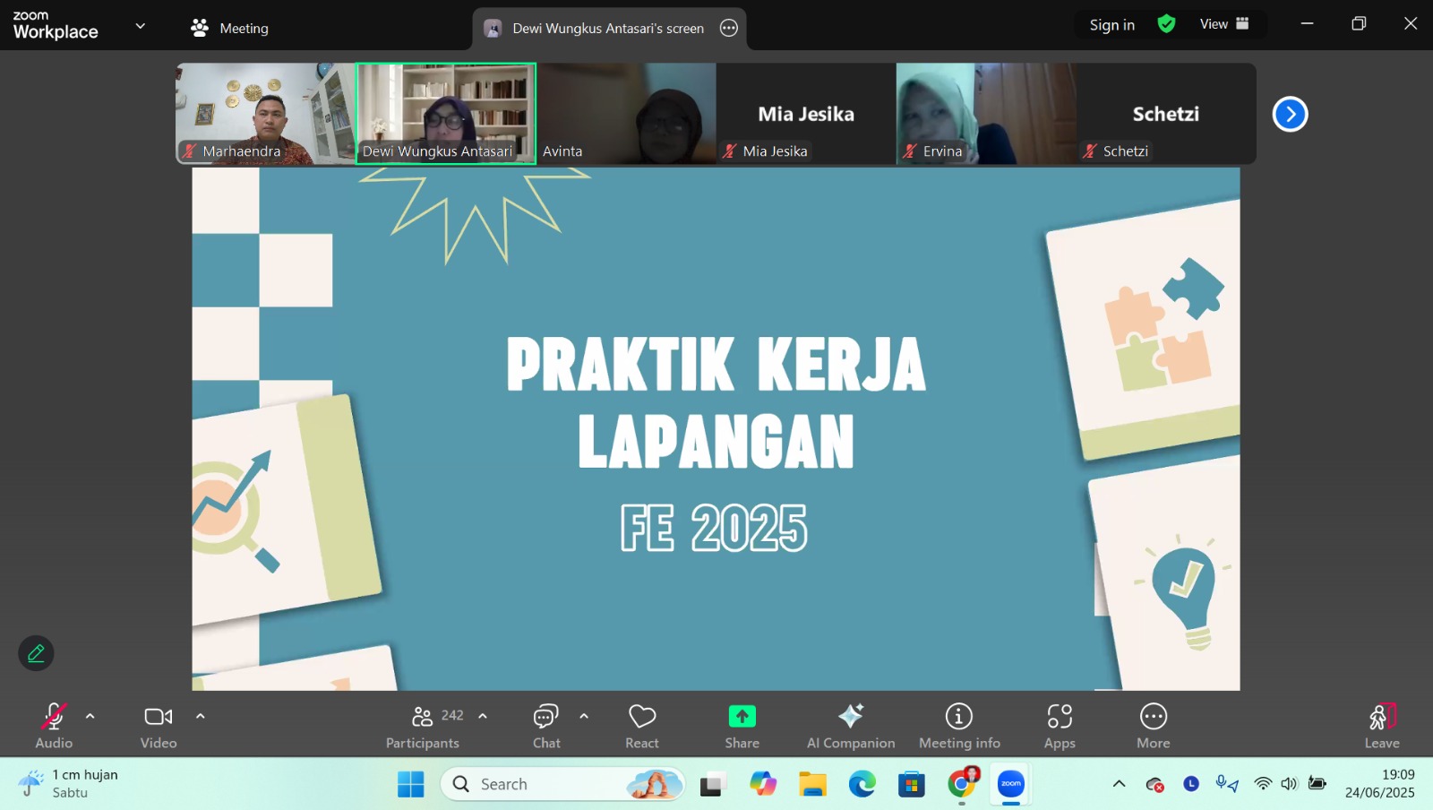This screenshot has height=810, width=1433.
Task: Unmute microphone with Audio button
Action: pyautogui.click(x=54, y=726)
